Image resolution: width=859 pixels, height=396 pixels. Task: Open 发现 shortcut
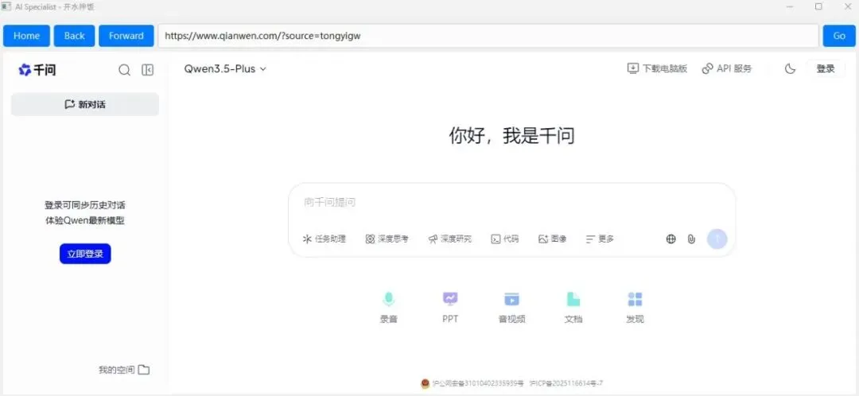[635, 307]
